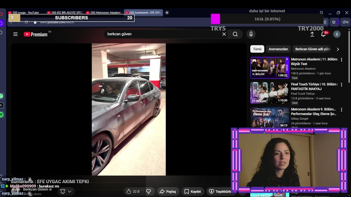Screen dimensions: 351x197
Task: Click the home icon in browser sidebar
Action: point(1,23)
